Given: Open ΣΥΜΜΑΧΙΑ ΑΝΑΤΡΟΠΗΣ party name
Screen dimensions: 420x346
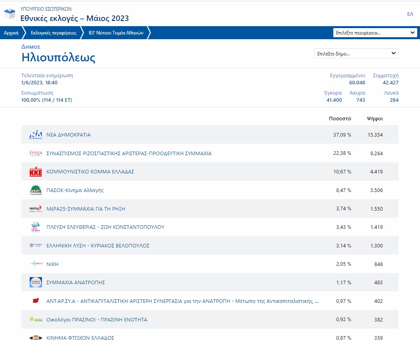Looking at the screenshot, I should [76, 282].
